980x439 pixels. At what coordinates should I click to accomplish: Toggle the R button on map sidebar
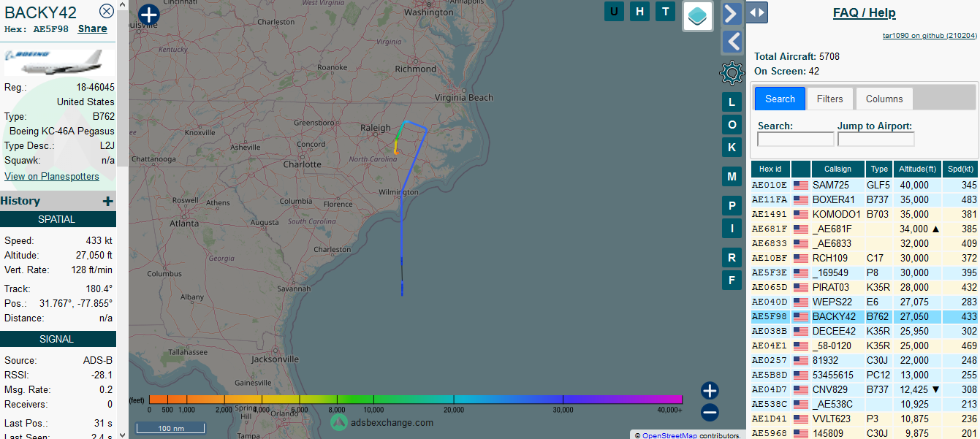pyautogui.click(x=732, y=257)
